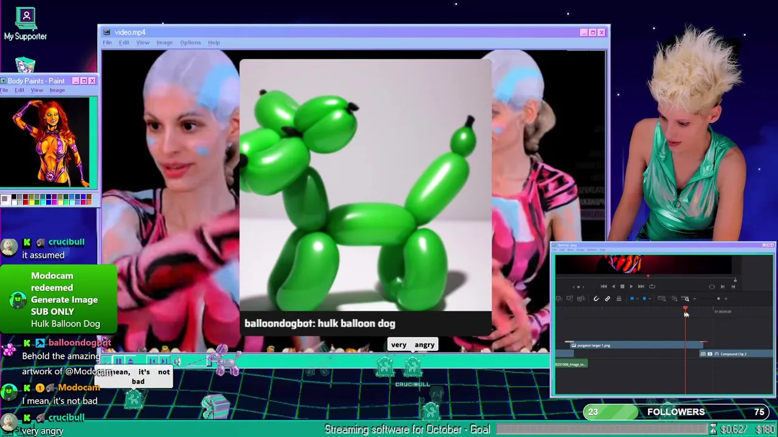Image resolution: width=778 pixels, height=437 pixels.
Task: Toggle timeline snapping magnet icon
Action: pyautogui.click(x=596, y=299)
